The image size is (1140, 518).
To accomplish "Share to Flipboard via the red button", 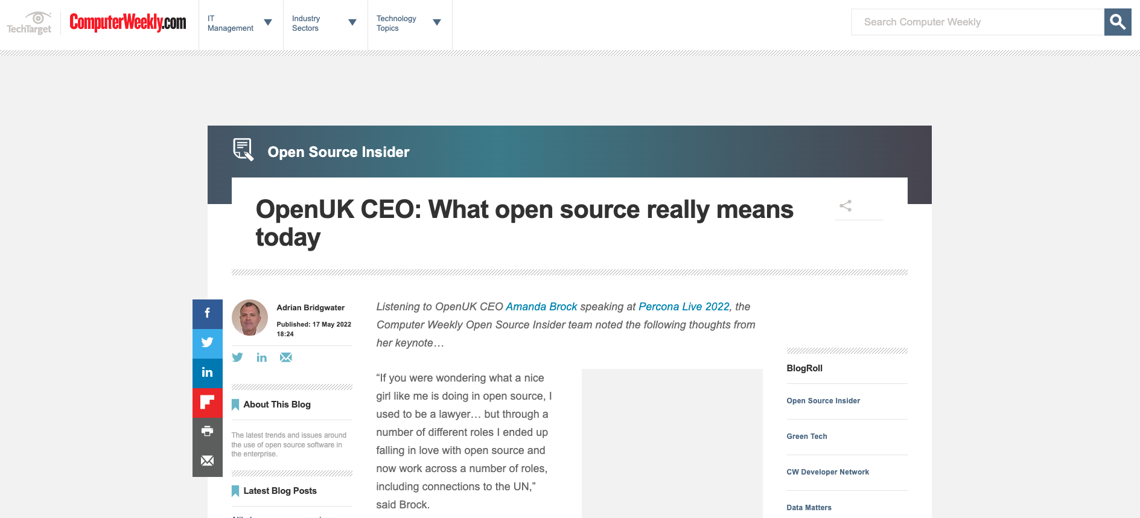I will 208,403.
